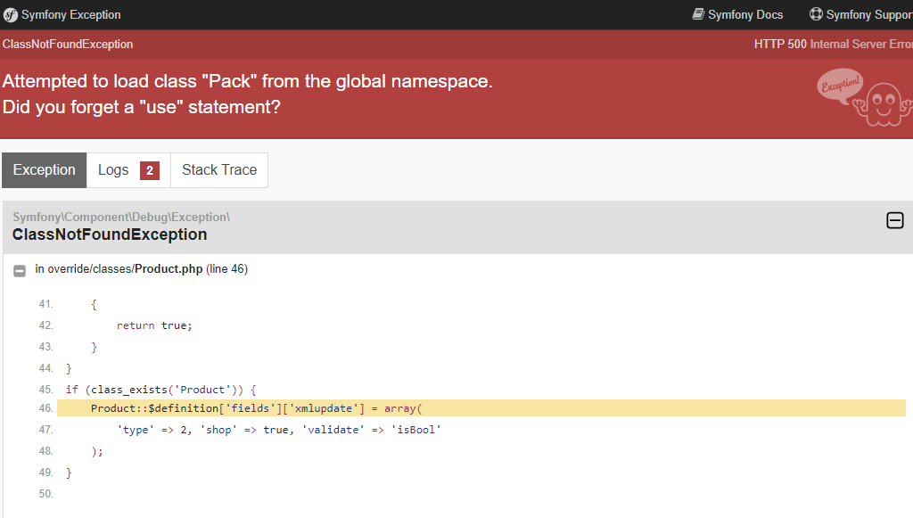Click the Symfony Exception title text
This screenshot has width=913, height=518.
(x=71, y=14)
